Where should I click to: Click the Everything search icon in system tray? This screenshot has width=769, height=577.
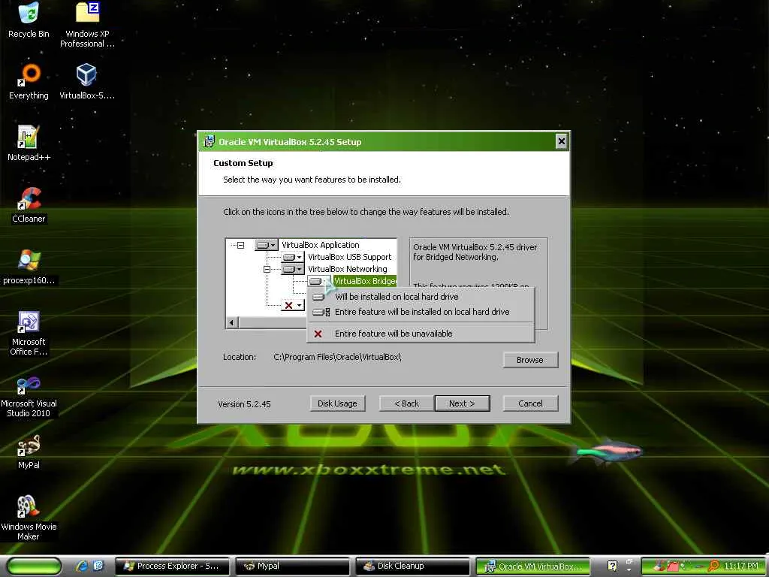pyautogui.click(x=713, y=566)
